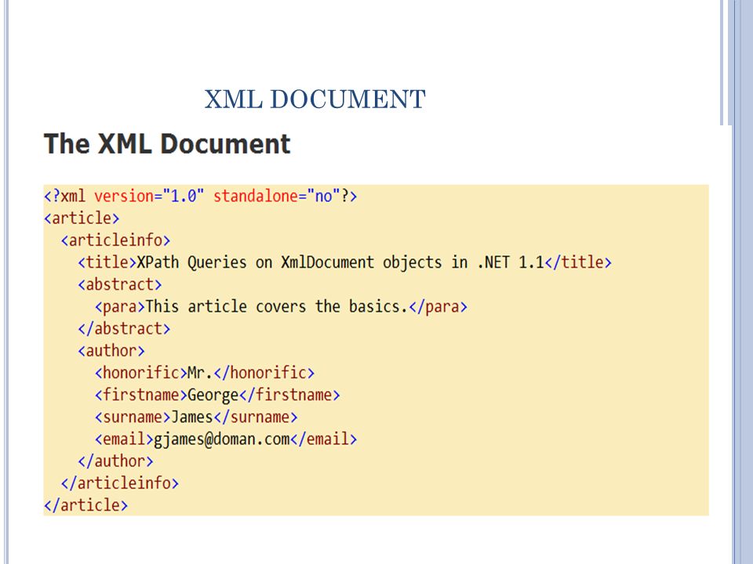The width and height of the screenshot is (753, 564).
Task: Click the opening <article> tag line
Action: coord(81,219)
